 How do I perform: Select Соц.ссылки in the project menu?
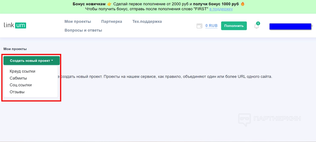point(21,85)
